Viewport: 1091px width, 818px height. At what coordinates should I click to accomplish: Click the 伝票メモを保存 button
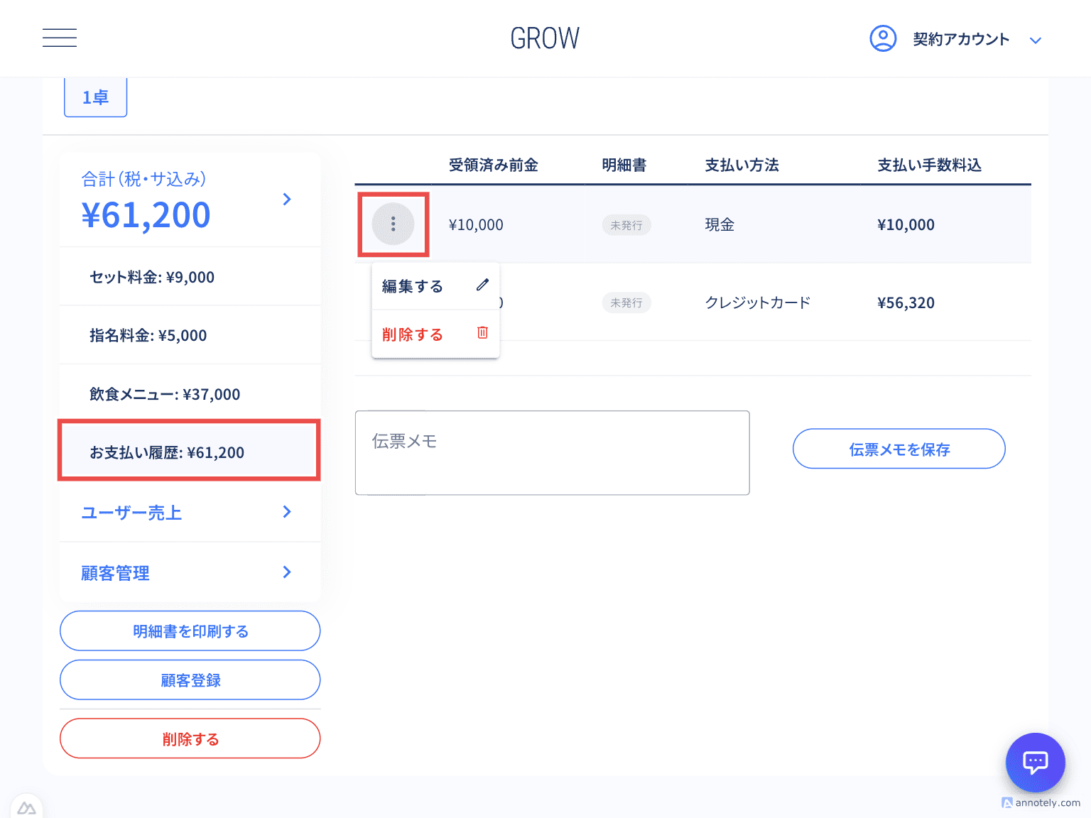tap(899, 449)
